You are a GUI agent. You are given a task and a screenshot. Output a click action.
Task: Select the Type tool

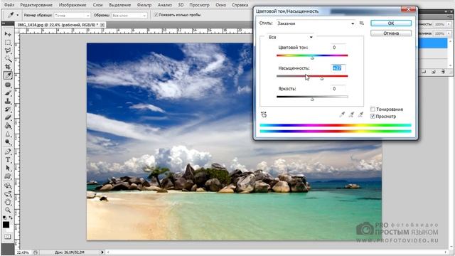pos(8,159)
